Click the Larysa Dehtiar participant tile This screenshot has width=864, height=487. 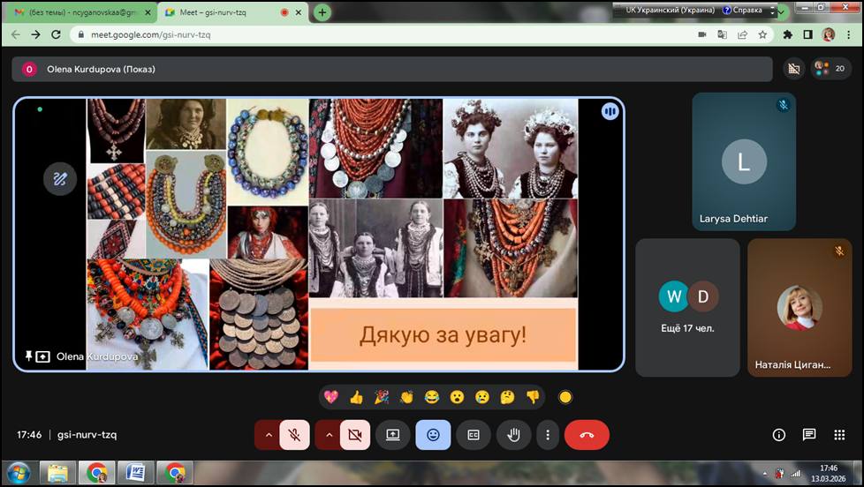coord(743,161)
